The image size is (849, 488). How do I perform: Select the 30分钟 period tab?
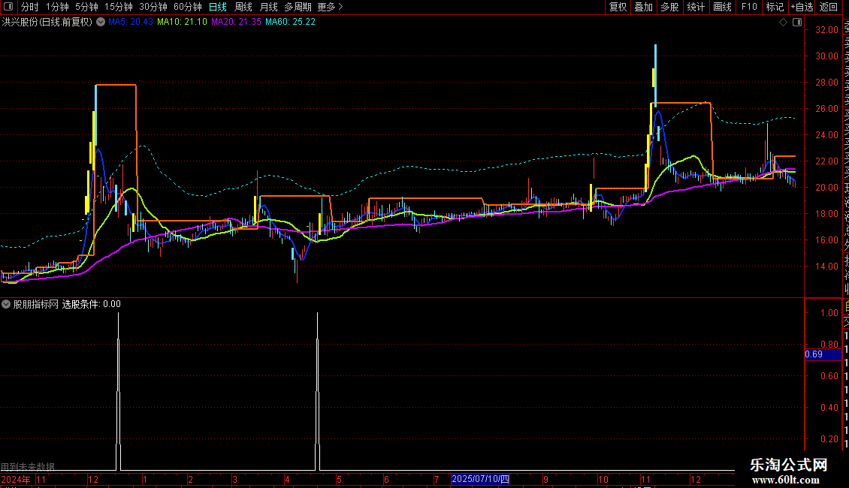[x=153, y=7]
